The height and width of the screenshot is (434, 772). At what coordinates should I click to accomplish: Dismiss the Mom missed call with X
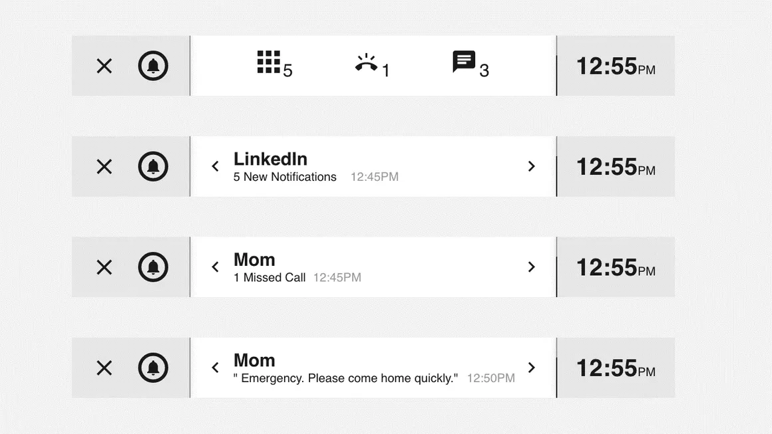(x=104, y=267)
